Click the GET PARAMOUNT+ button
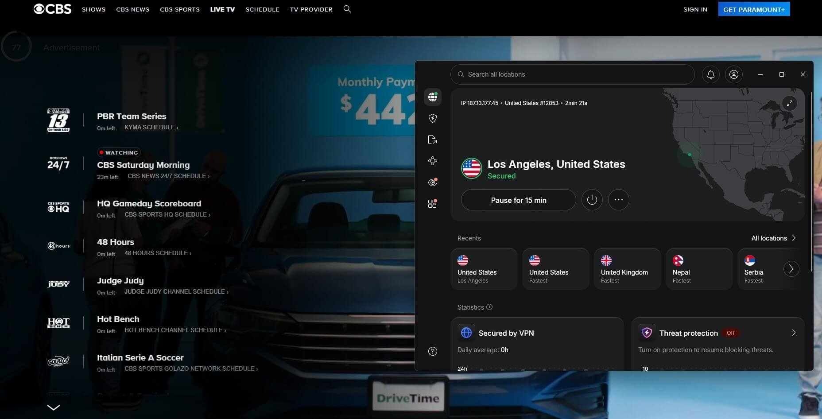The height and width of the screenshot is (419, 822). click(754, 9)
